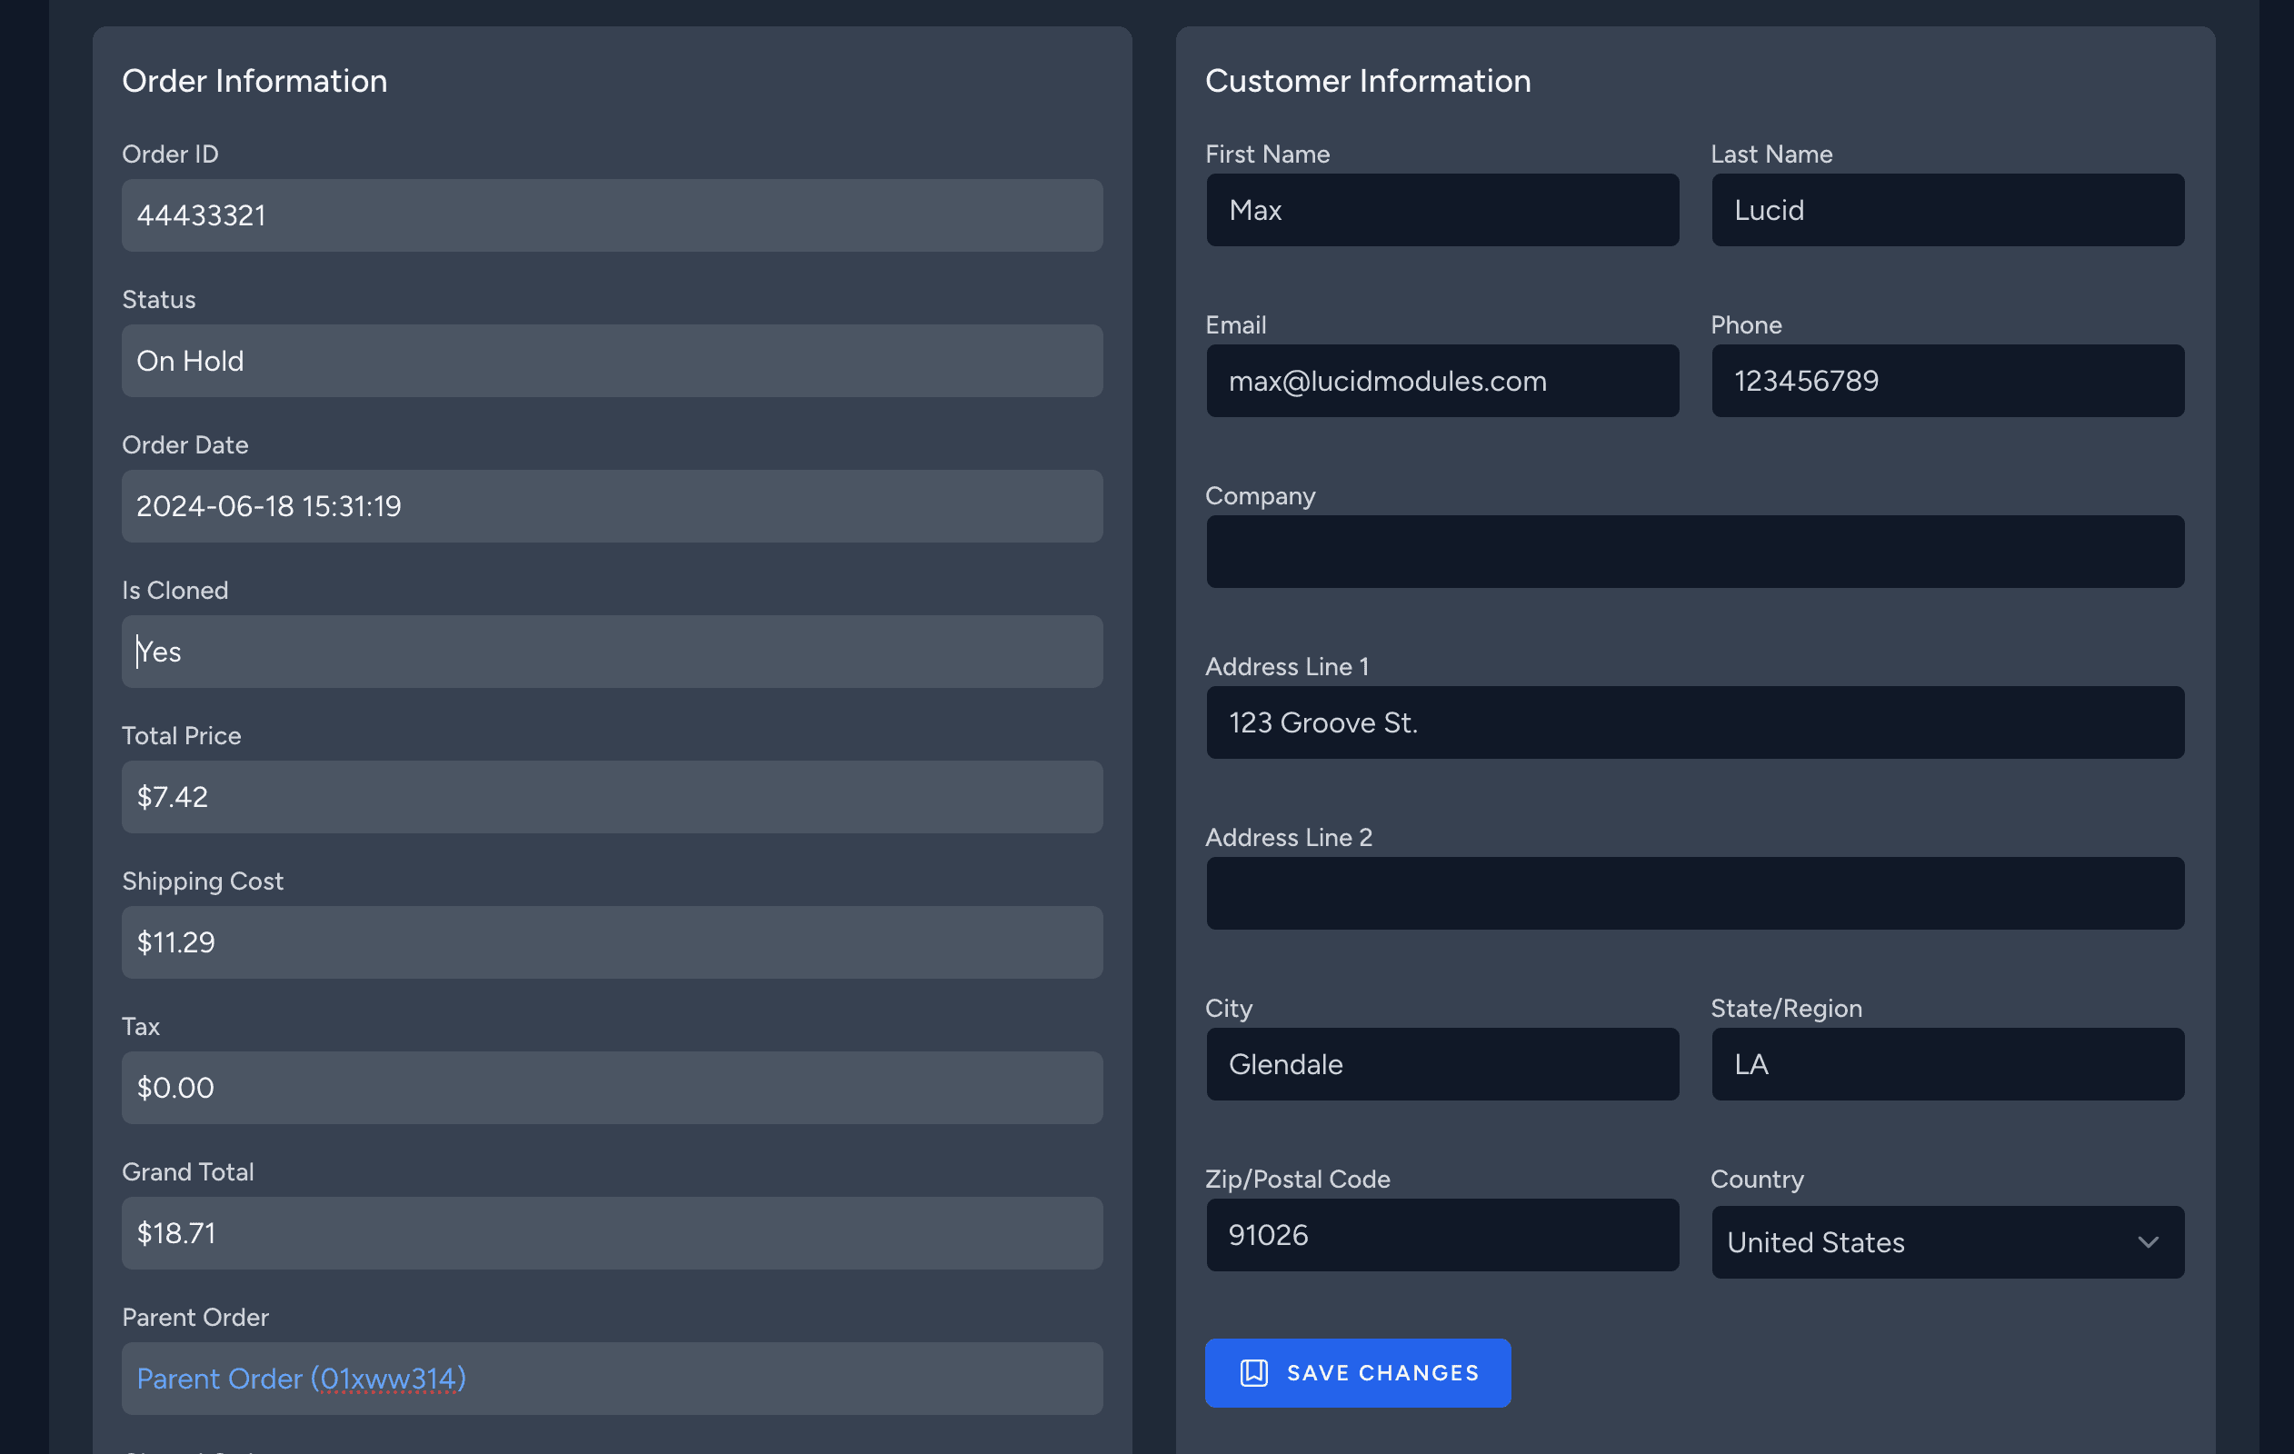2294x1454 pixels.
Task: Click the empty Address Line 2 field
Action: 1694,893
